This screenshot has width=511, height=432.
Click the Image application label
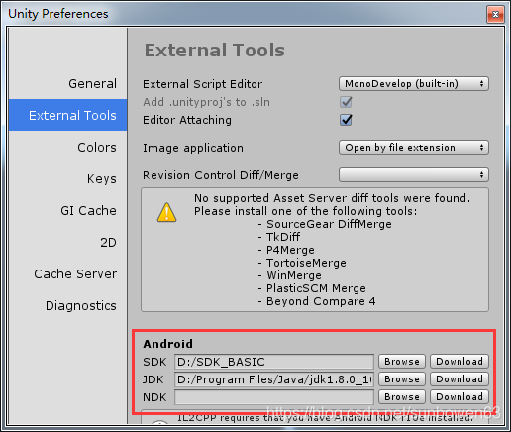(x=193, y=148)
